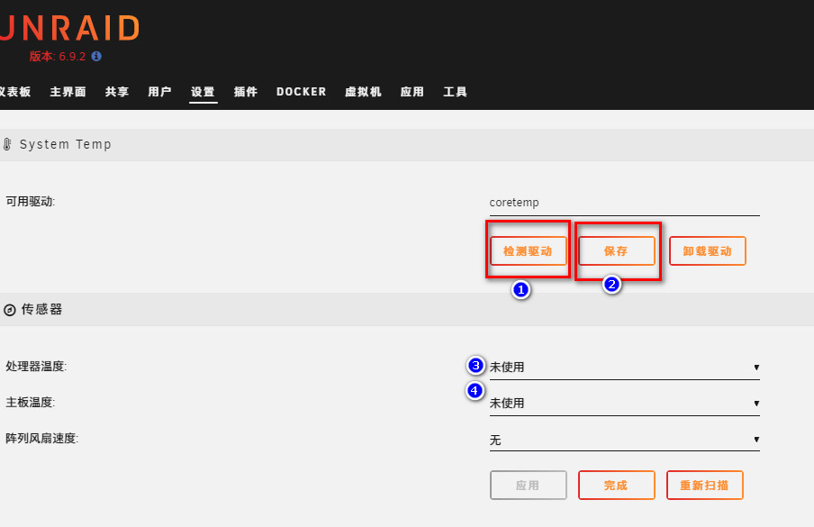Click the blue number 3 annotation badge
The image size is (814, 527).
pos(475,366)
